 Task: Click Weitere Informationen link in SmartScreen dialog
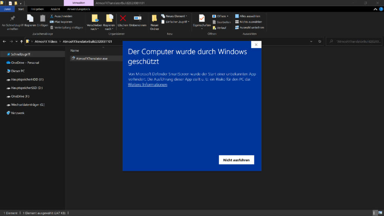click(147, 85)
